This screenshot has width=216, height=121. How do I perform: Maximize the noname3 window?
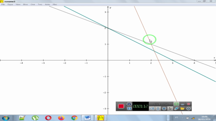tap(204, 1)
